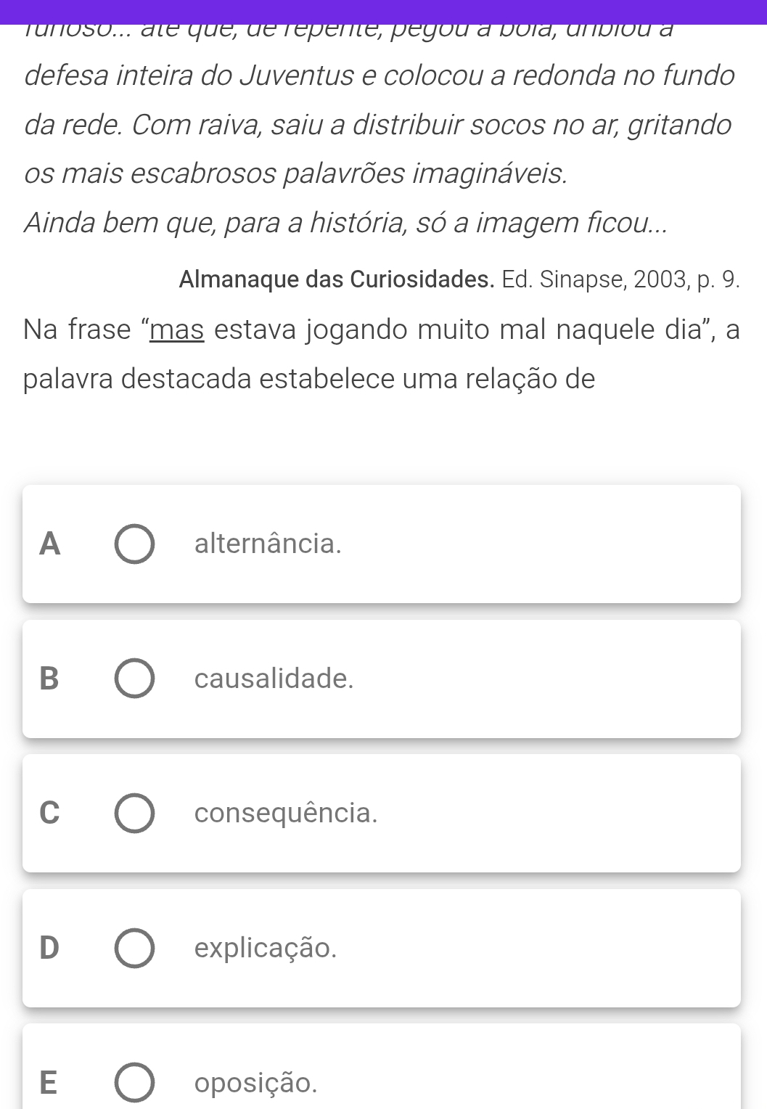
Task: Select radio button for option C
Action: [x=134, y=813]
